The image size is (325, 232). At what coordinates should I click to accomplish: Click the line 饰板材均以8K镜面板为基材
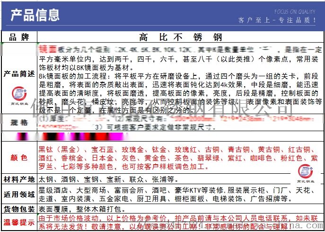click(87, 67)
